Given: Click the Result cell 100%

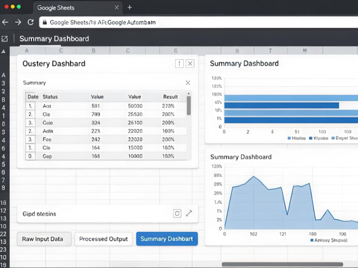Looking at the screenshot, I should click(x=168, y=131).
